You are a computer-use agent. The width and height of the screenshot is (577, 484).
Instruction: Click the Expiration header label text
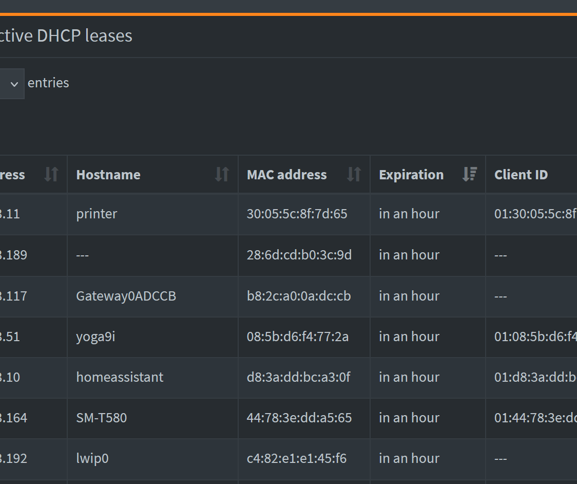tap(411, 175)
